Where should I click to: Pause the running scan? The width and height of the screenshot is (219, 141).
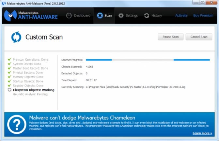pyautogui.click(x=171, y=37)
